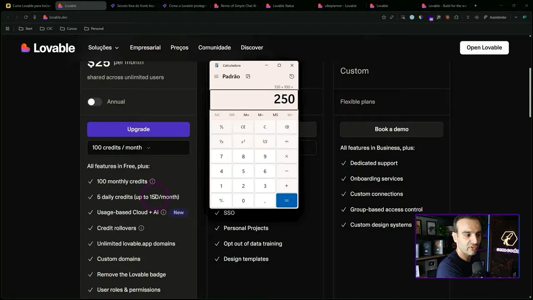
Task: Click the Upgrade button
Action: [x=138, y=129]
